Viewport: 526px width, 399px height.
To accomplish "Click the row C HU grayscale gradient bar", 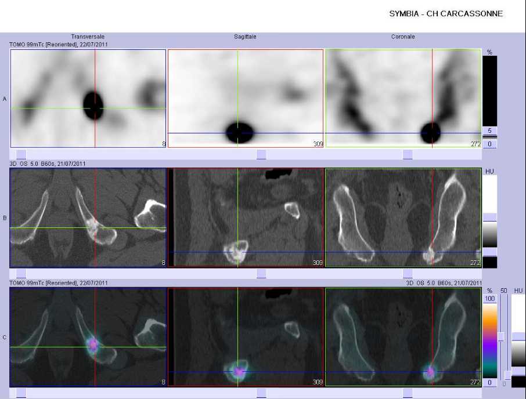I will [x=518, y=353].
